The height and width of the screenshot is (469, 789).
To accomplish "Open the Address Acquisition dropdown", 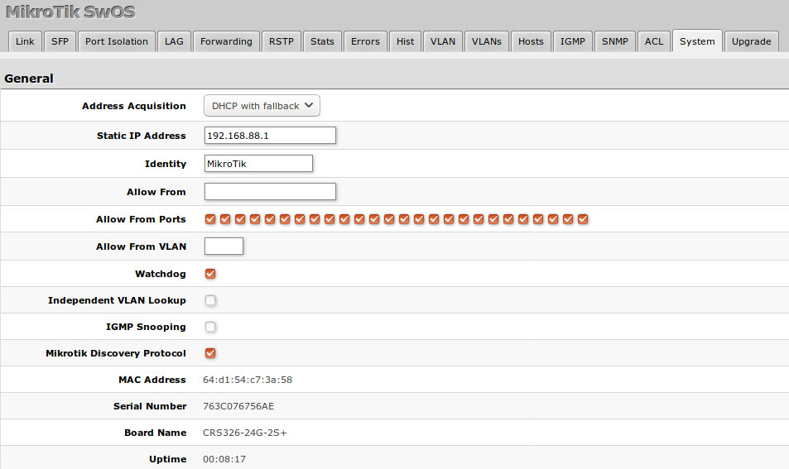I will (x=262, y=106).
